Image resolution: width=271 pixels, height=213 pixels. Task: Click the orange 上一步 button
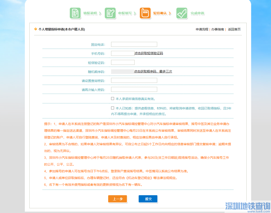click(117, 199)
